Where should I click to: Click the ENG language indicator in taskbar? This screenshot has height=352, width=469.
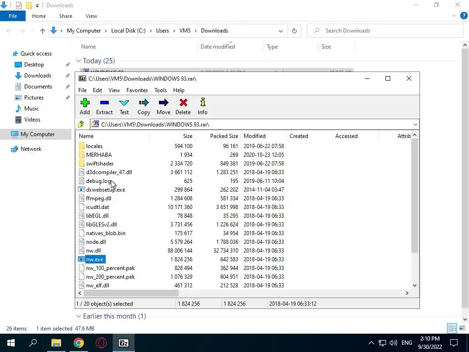407,343
